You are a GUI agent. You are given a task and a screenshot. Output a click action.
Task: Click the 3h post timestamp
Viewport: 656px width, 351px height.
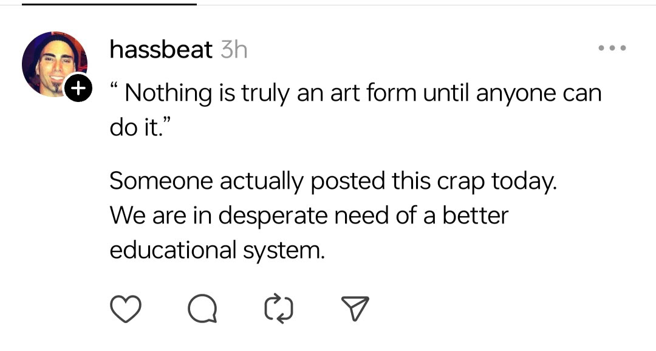[233, 49]
